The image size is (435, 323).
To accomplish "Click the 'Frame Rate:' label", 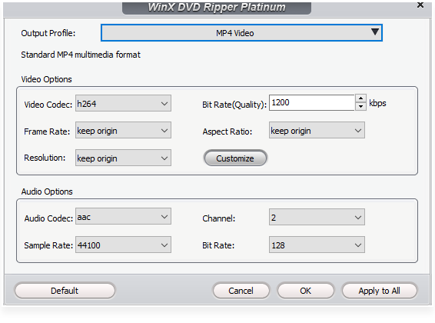I will [47, 132].
